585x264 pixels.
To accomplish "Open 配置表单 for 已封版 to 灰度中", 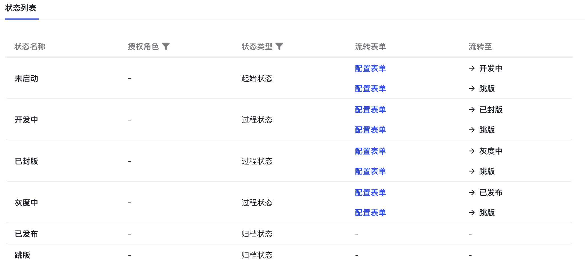I will [370, 151].
